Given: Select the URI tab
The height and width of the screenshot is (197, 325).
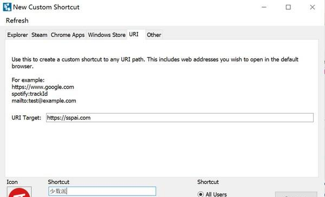Looking at the screenshot, I should coord(134,34).
